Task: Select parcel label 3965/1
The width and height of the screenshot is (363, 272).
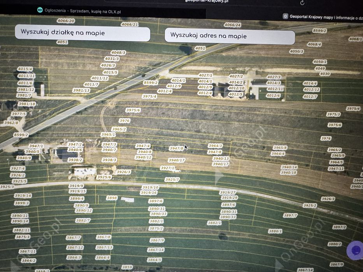Action: tap(108, 134)
